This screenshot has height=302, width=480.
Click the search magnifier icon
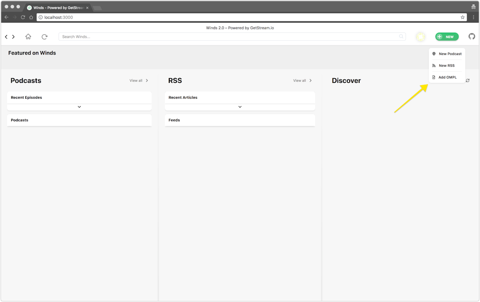click(x=401, y=37)
